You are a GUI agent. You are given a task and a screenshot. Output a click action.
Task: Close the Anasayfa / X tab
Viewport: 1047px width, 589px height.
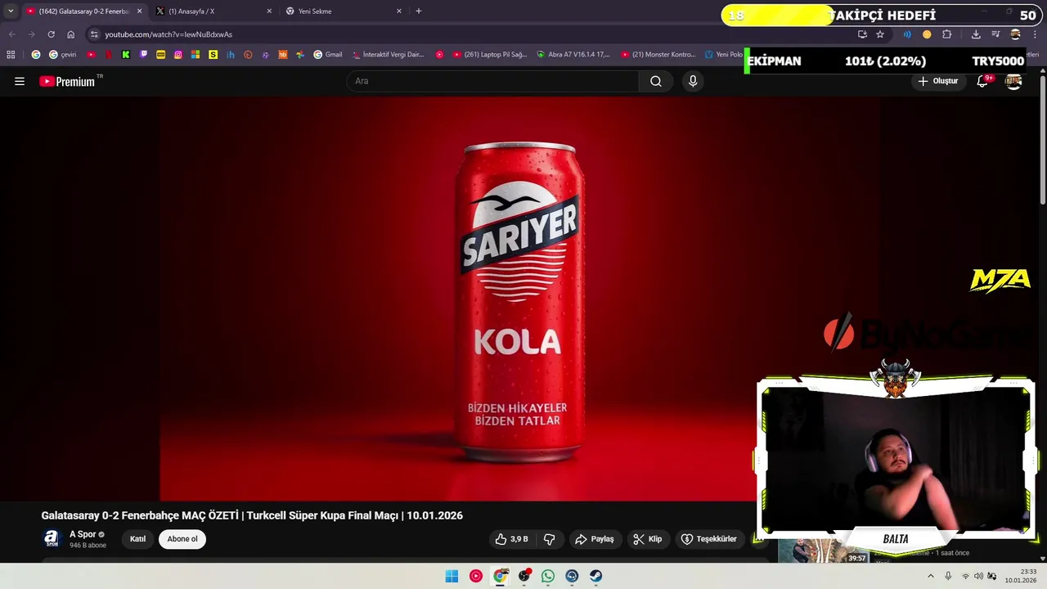click(269, 11)
